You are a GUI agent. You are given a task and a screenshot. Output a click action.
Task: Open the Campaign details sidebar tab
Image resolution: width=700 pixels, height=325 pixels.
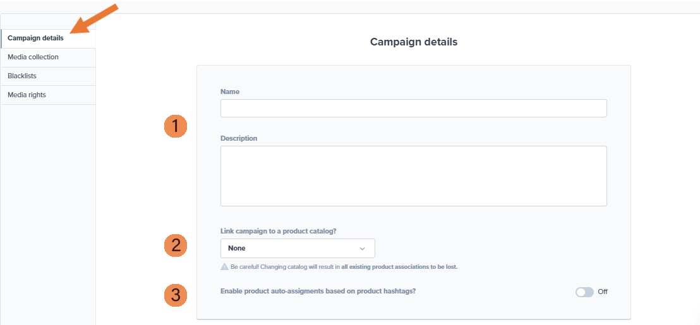[x=36, y=38]
